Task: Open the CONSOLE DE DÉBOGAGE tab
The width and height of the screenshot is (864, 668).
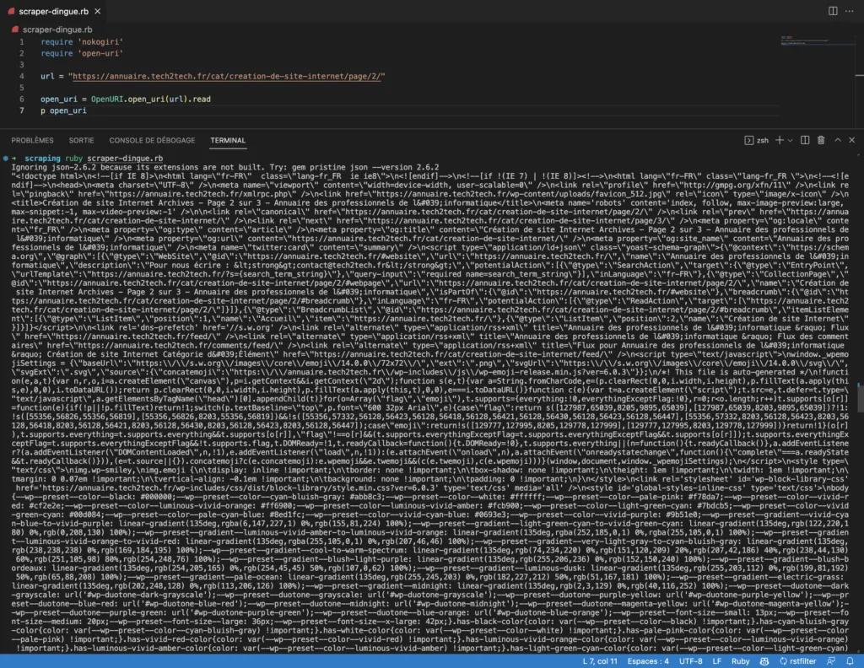Action: 152,140
